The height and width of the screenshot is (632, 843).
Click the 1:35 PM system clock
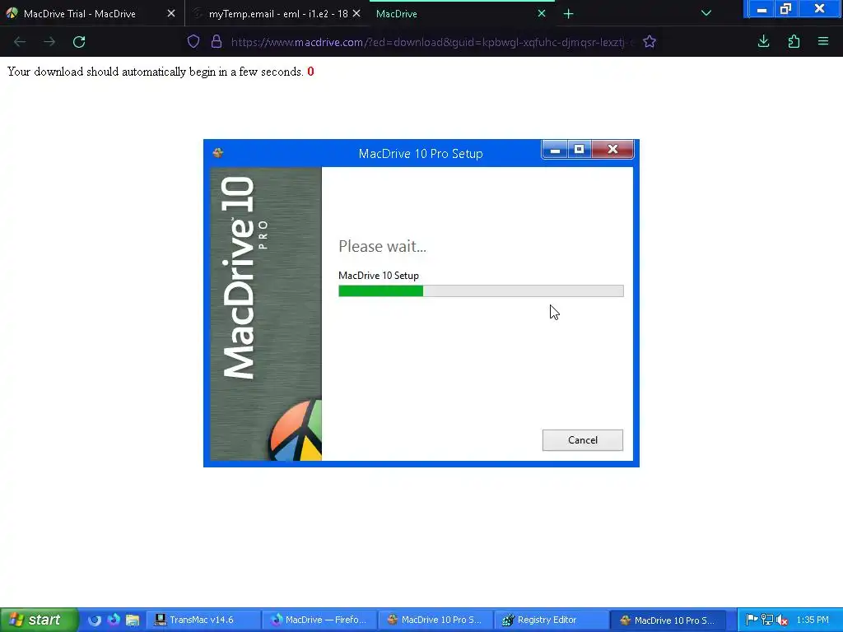(x=813, y=620)
